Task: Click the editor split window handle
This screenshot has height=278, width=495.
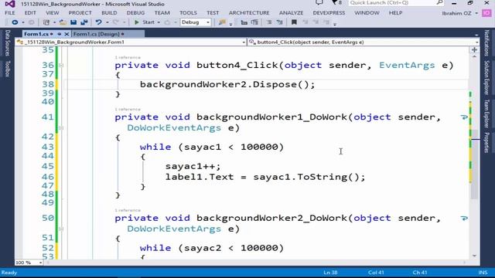Action: pyautogui.click(x=474, y=49)
